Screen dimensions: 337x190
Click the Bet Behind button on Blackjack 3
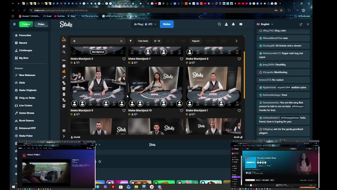tap(98, 52)
